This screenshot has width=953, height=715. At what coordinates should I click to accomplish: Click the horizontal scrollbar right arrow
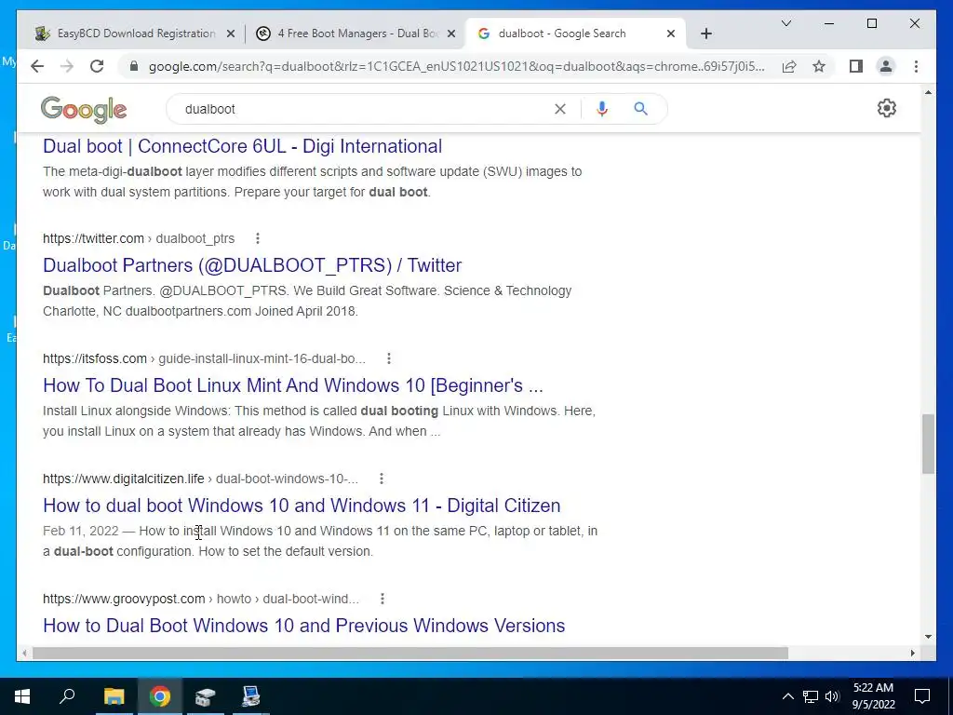pyautogui.click(x=913, y=653)
